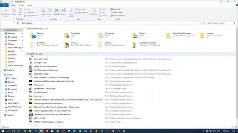Expand the address bar history dropdown
This screenshot has height=133, width=238.
click(201, 23)
